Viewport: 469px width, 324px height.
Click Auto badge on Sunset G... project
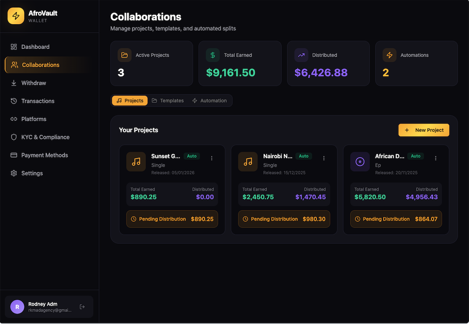(192, 156)
